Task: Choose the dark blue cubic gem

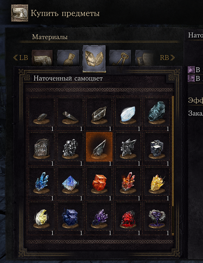Action: [70, 217]
